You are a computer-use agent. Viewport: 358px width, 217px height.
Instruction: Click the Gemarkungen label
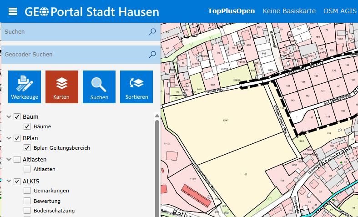click(x=51, y=191)
